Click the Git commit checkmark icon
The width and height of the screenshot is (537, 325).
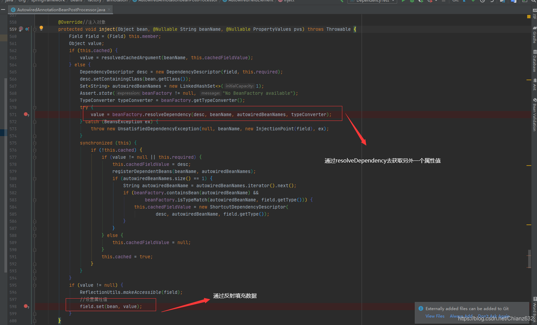473,1
